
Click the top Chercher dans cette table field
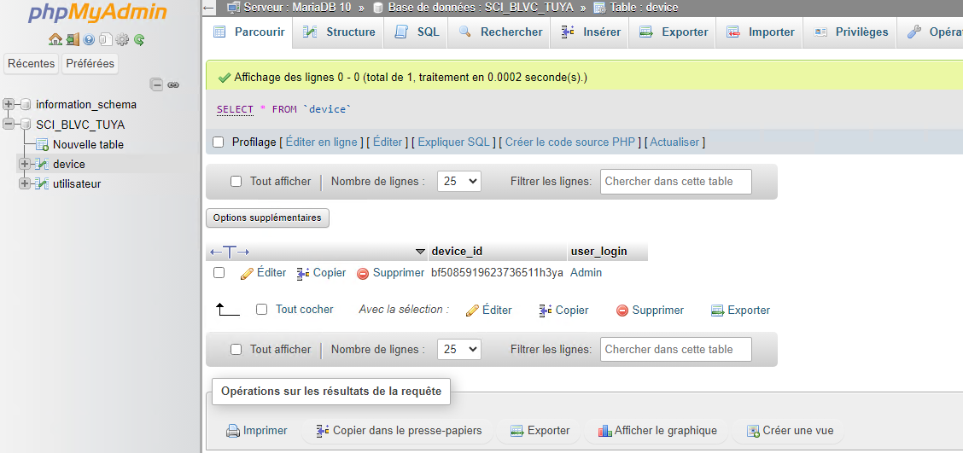point(676,182)
